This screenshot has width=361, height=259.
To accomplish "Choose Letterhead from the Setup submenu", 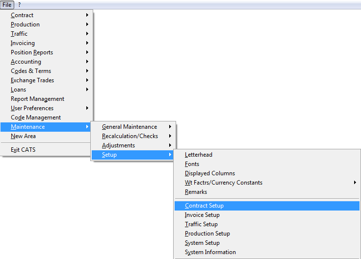I will (x=267, y=155).
